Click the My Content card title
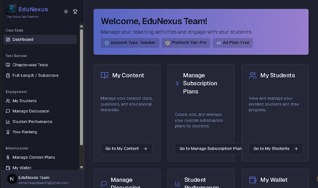The image size is (318, 188). [128, 76]
